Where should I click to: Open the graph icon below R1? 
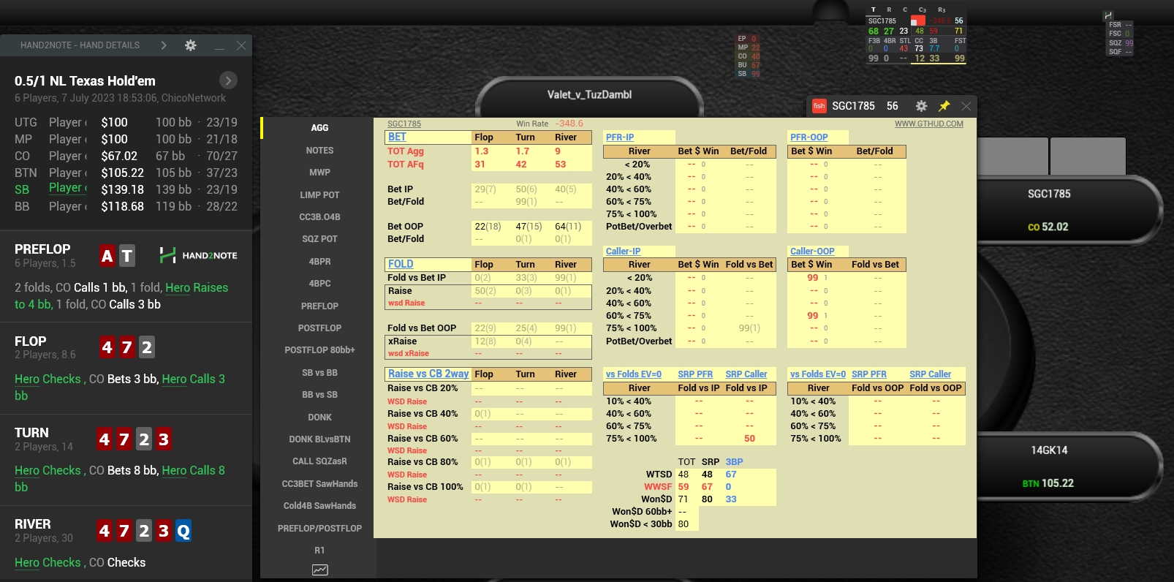tap(320, 570)
